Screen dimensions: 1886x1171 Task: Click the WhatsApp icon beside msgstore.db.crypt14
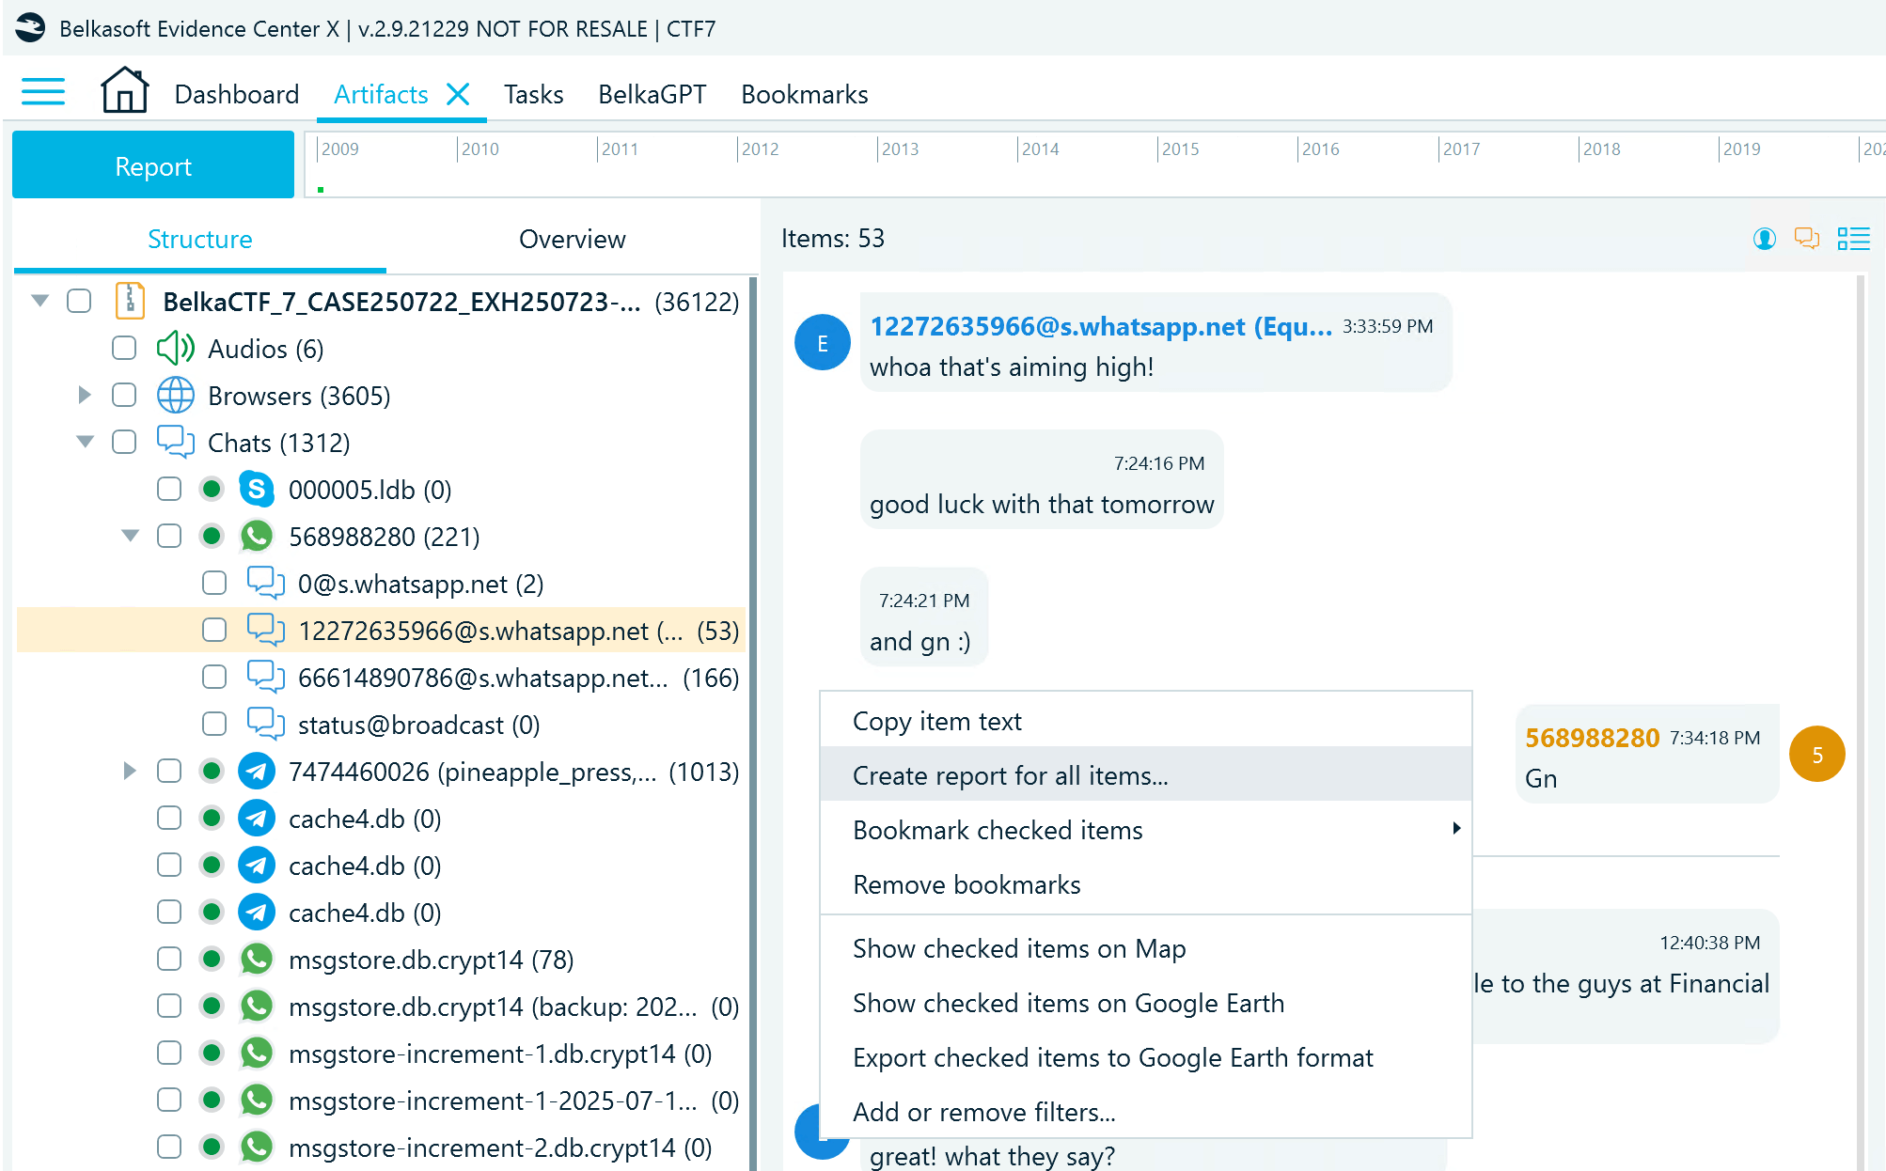256,959
